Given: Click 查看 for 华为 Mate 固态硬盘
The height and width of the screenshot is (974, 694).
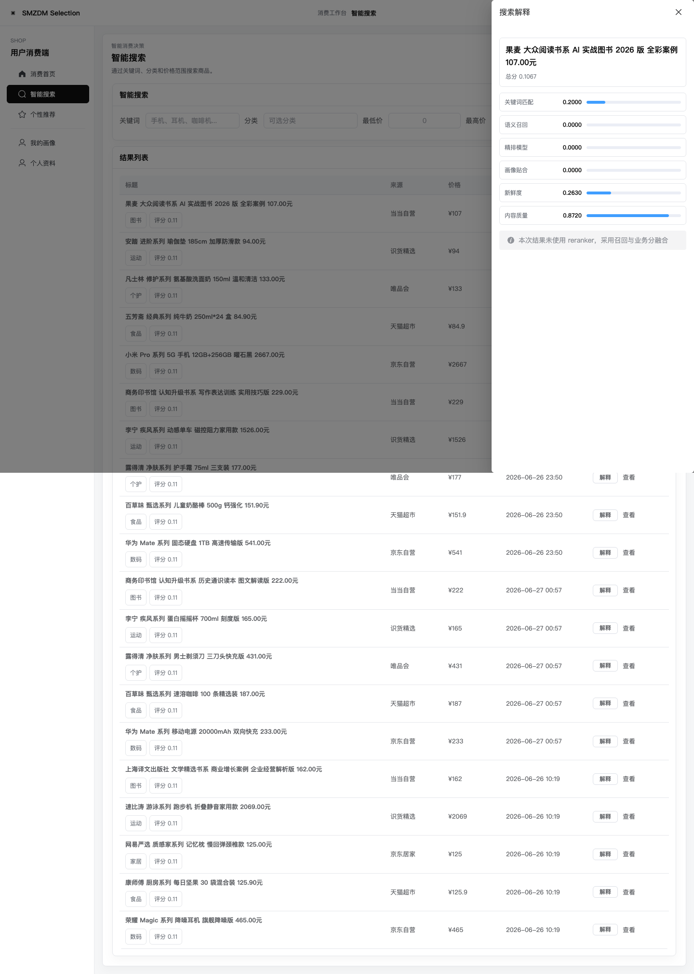Looking at the screenshot, I should click(x=629, y=553).
